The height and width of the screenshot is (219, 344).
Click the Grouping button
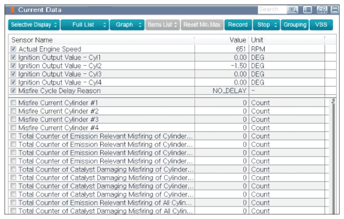pos(295,25)
